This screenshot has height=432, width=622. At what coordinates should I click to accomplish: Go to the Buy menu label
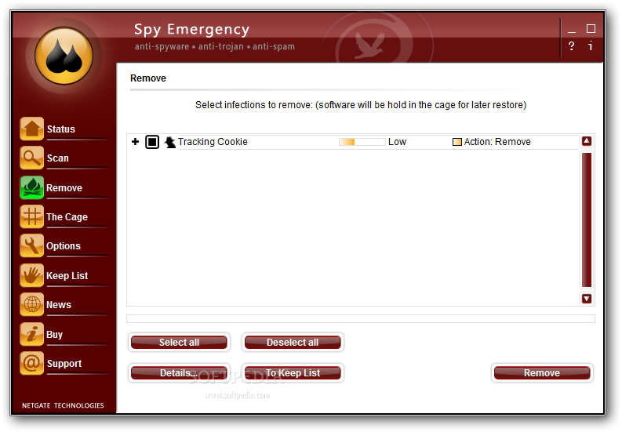click(54, 335)
